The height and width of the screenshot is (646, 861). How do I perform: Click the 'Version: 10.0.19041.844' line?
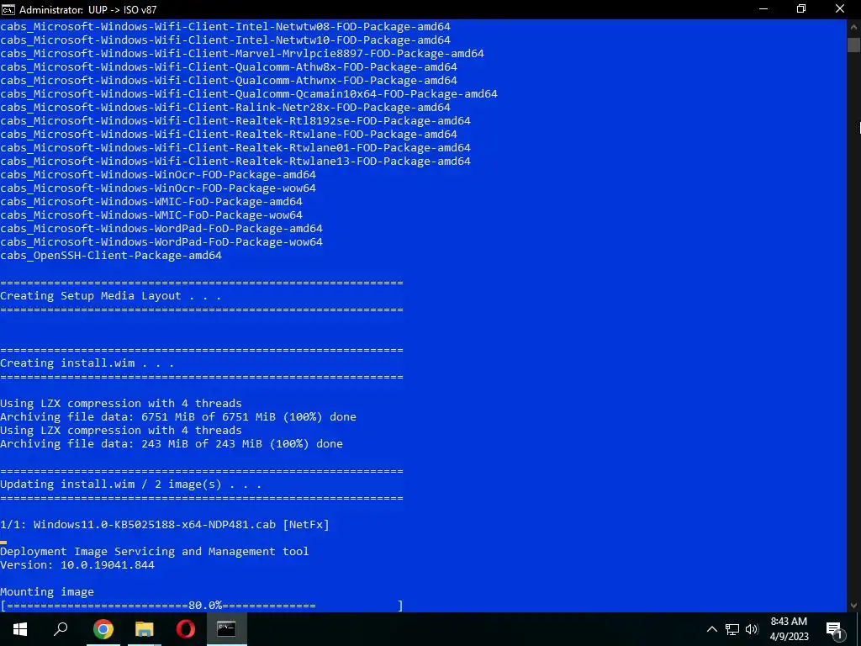(77, 564)
